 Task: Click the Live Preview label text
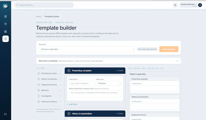click(146, 68)
